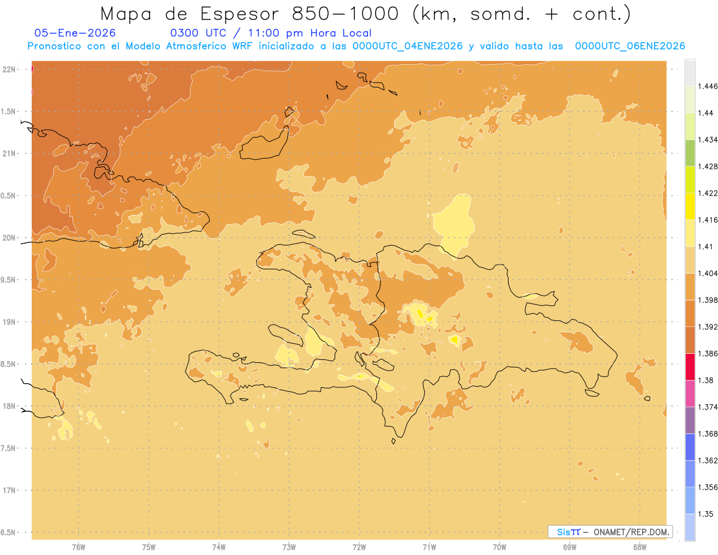Screen dimensions: 718x555
Task: Click the legend value 1.362
Action: point(708,460)
